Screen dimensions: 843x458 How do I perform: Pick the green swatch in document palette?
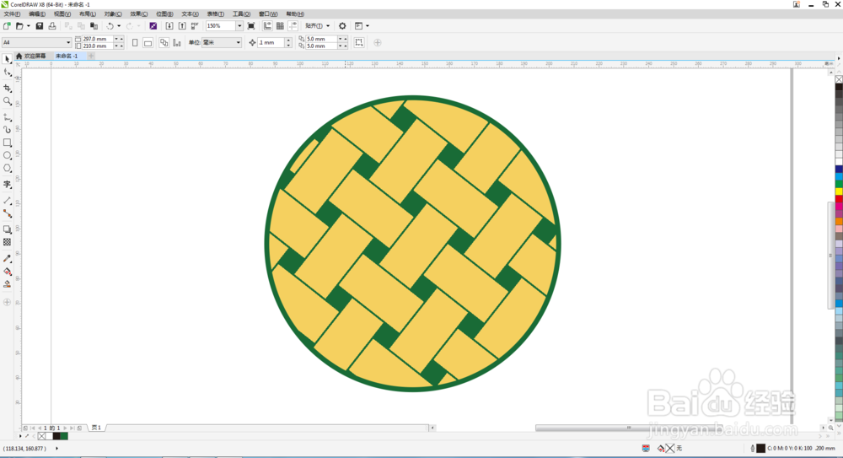[64, 436]
